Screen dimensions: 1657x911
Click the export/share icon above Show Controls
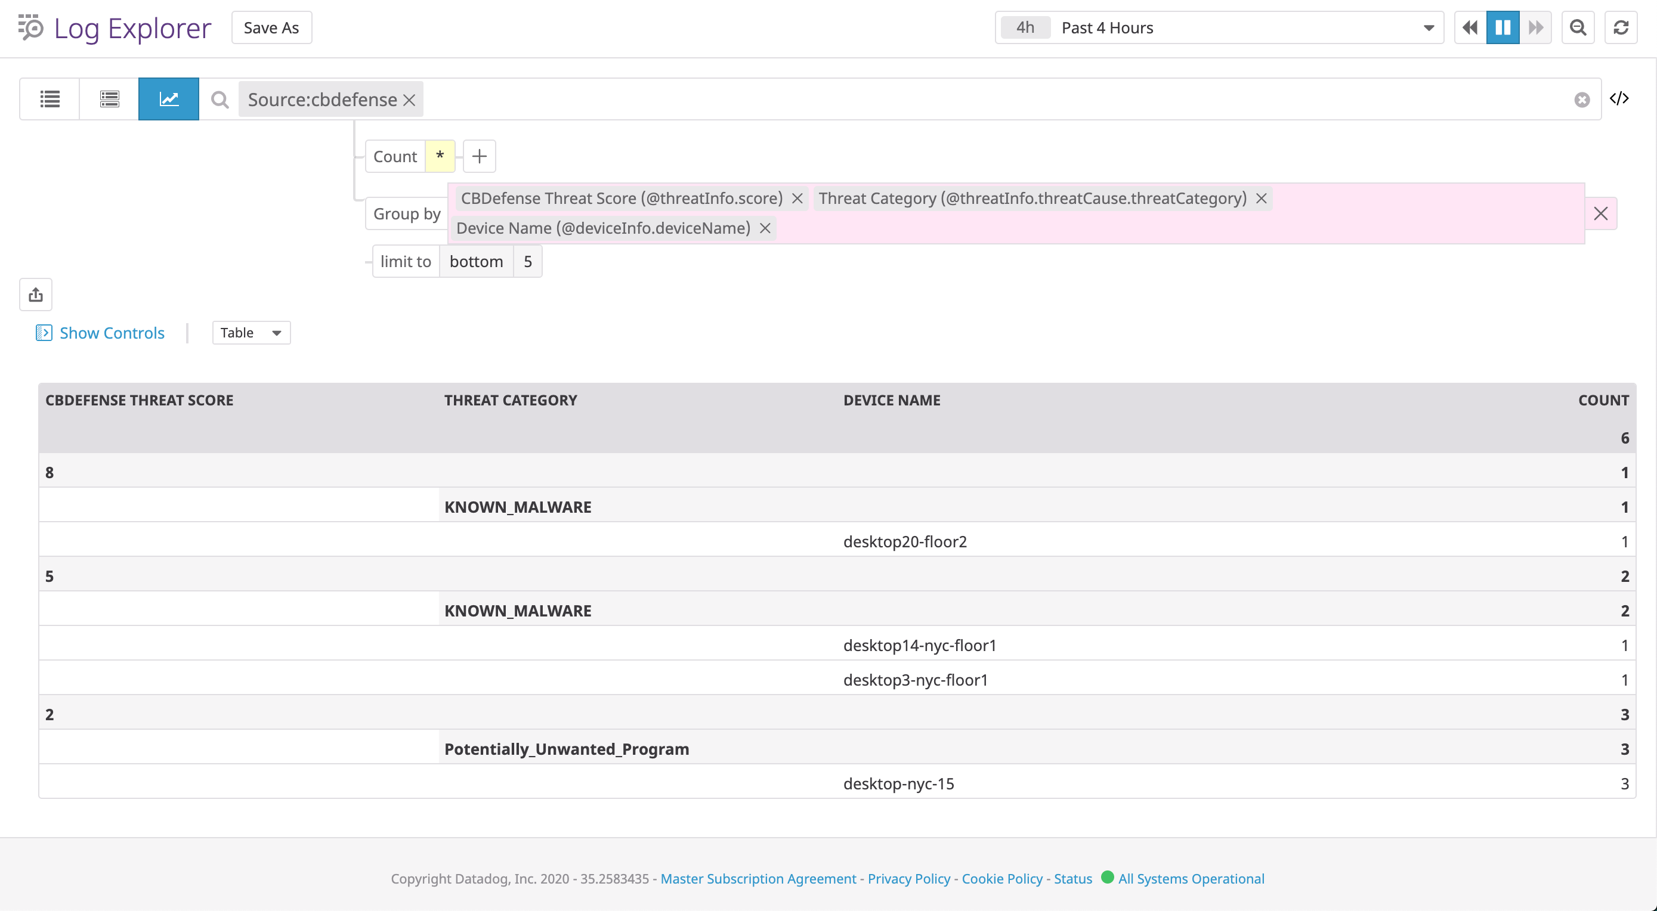pos(35,295)
